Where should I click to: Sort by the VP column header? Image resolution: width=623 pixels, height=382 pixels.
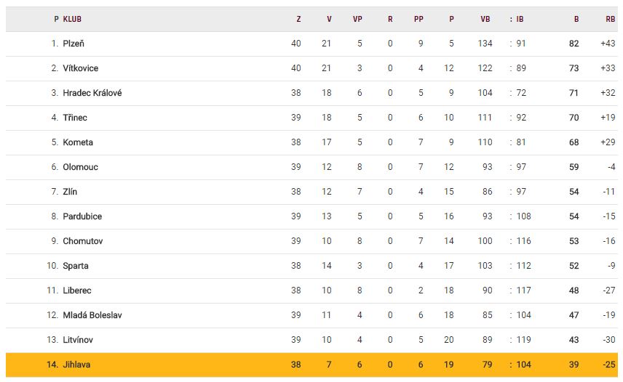pos(357,20)
